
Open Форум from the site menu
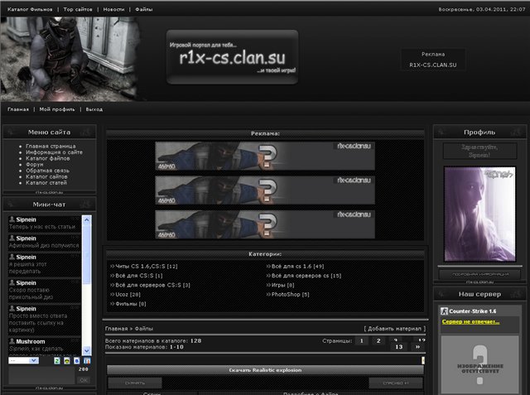point(35,165)
